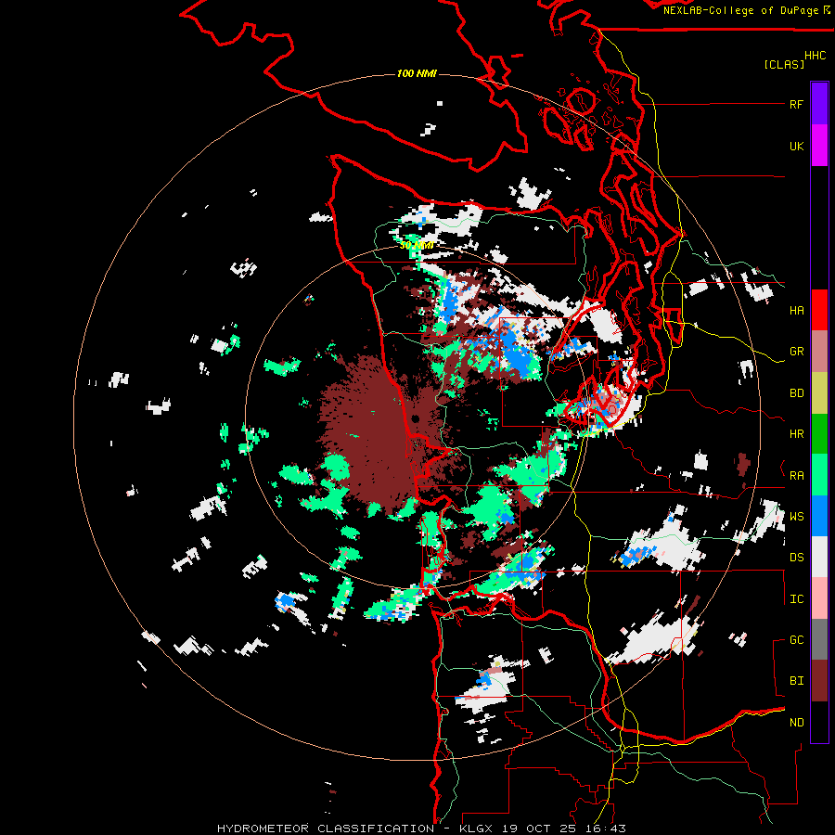The image size is (835, 835).
Task: Click the gray GC legend swatch
Action: [819, 639]
